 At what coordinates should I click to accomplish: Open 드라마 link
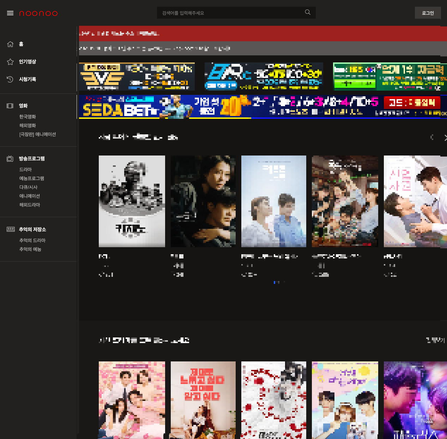pos(25,170)
